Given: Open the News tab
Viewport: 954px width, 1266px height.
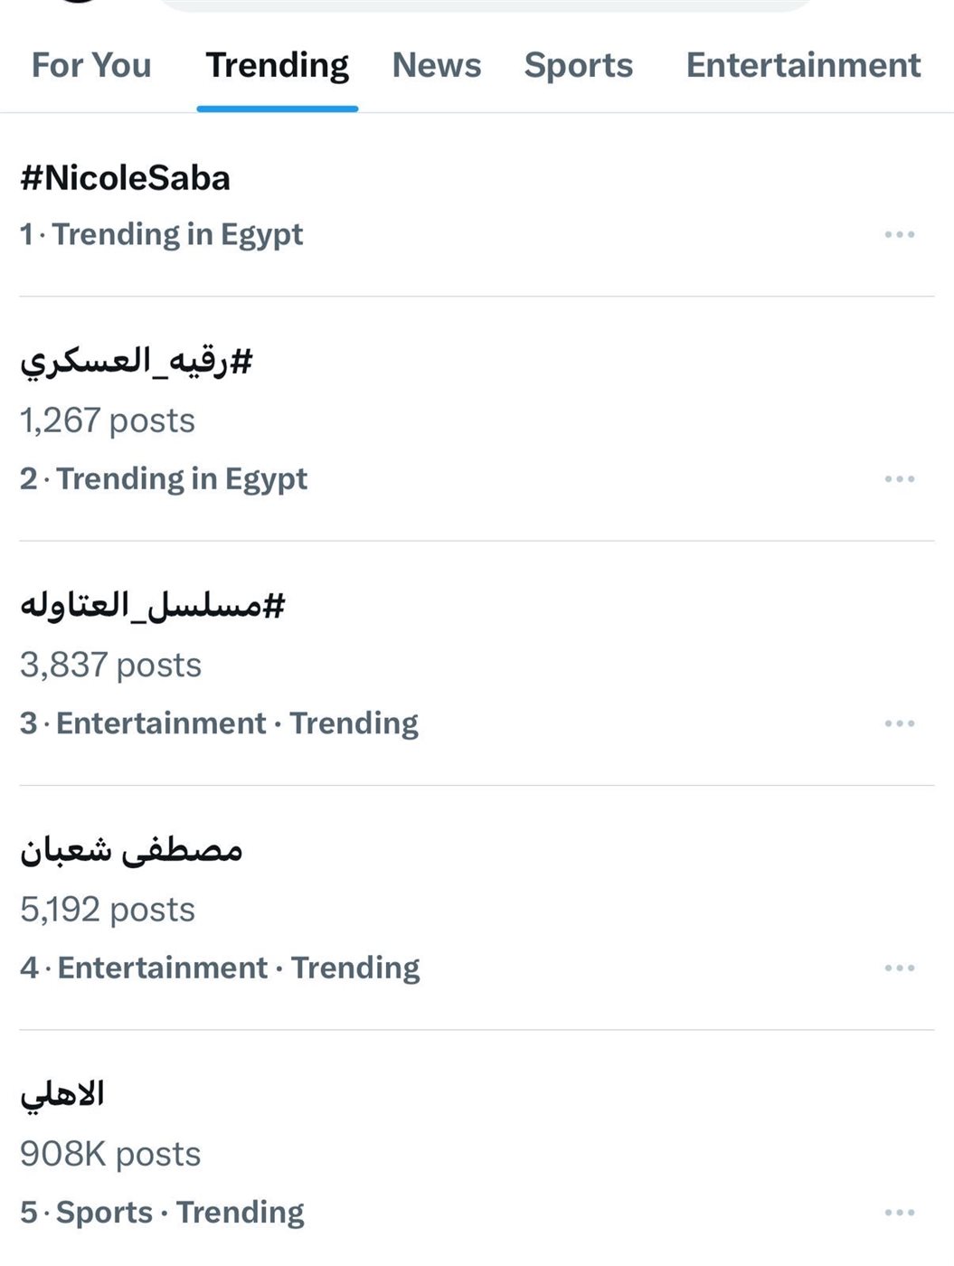Looking at the screenshot, I should tap(437, 65).
